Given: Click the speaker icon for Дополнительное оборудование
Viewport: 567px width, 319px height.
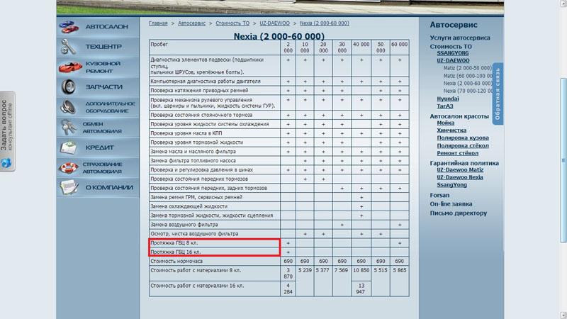Looking at the screenshot, I should pyautogui.click(x=70, y=108).
